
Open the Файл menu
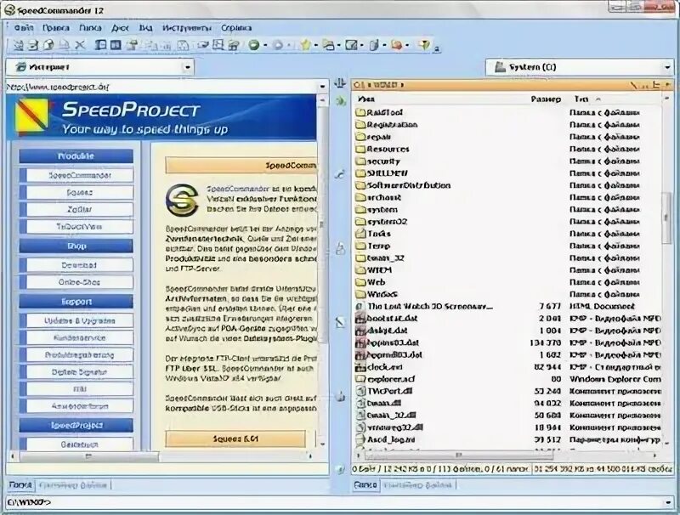(x=24, y=28)
